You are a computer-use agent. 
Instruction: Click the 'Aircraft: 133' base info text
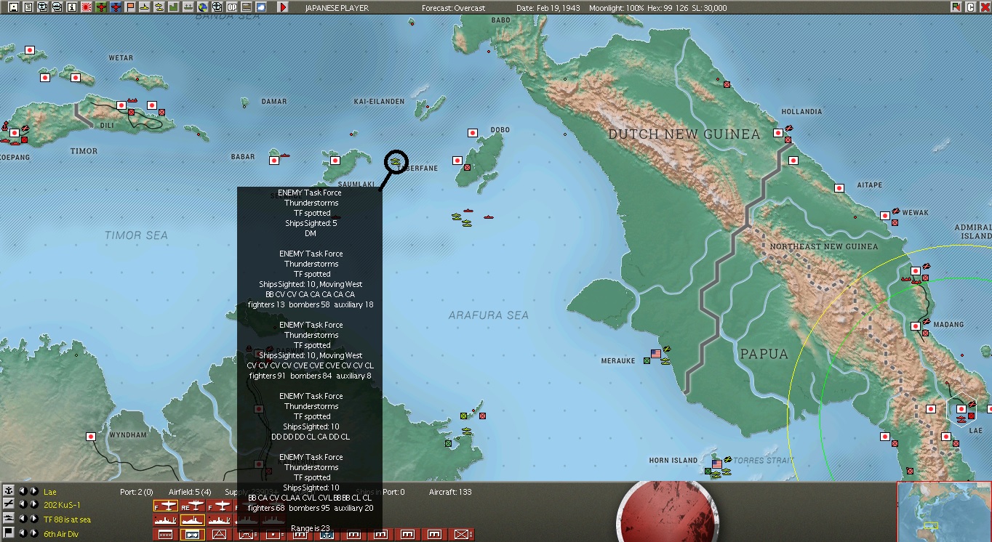pos(450,492)
